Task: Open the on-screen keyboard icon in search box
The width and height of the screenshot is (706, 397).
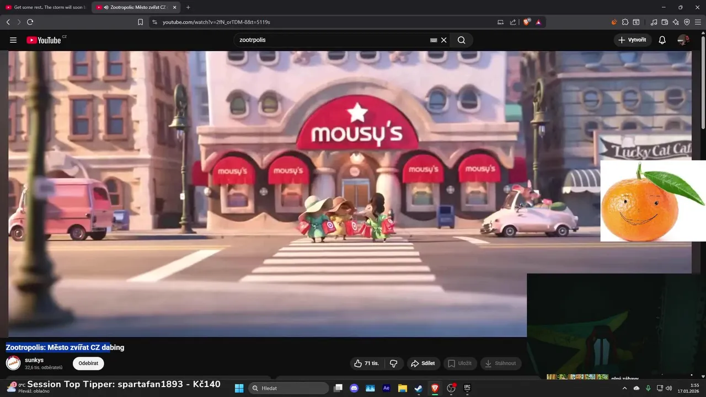Action: click(434, 40)
